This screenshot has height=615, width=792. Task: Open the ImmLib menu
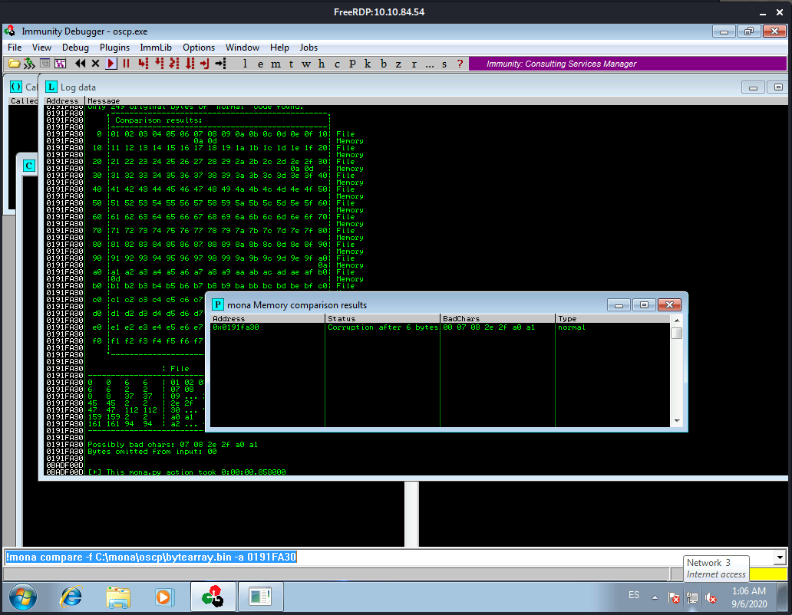[x=156, y=48]
